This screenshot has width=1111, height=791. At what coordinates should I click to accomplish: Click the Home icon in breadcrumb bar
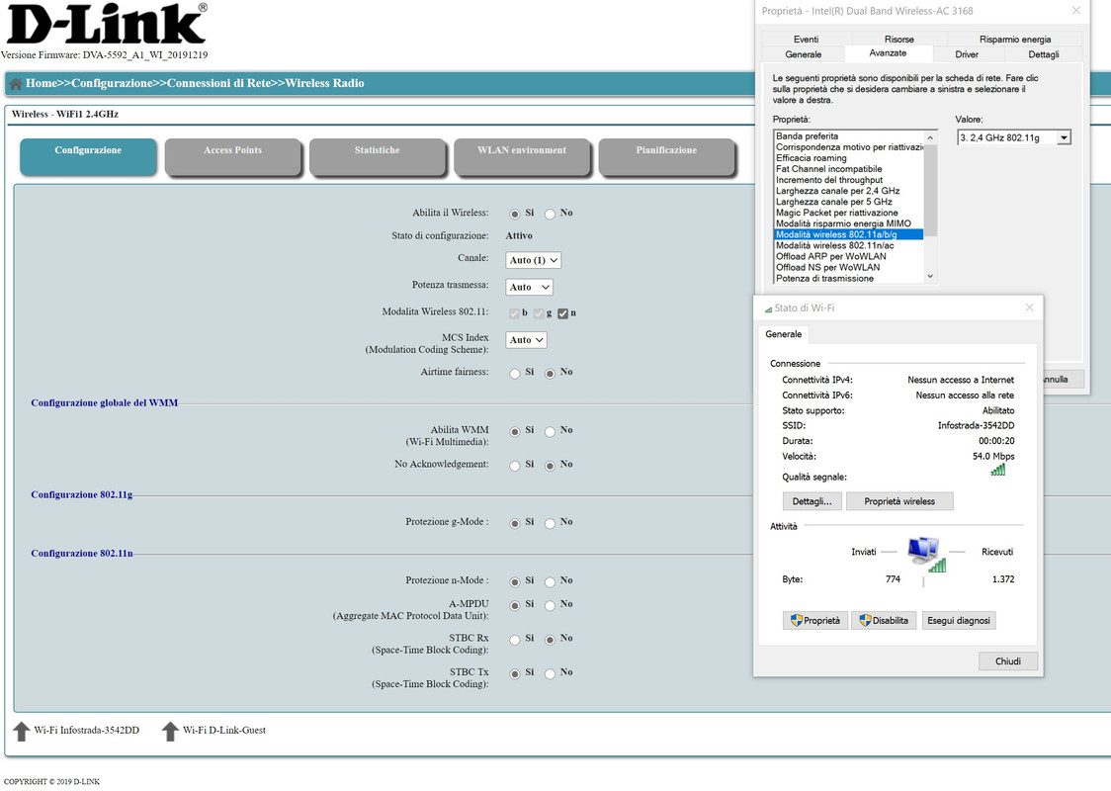16,84
